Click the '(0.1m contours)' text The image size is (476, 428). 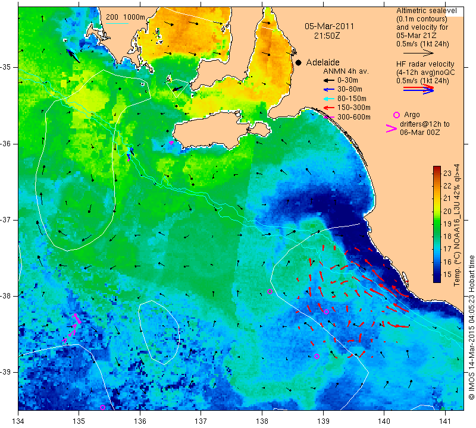click(x=422, y=19)
